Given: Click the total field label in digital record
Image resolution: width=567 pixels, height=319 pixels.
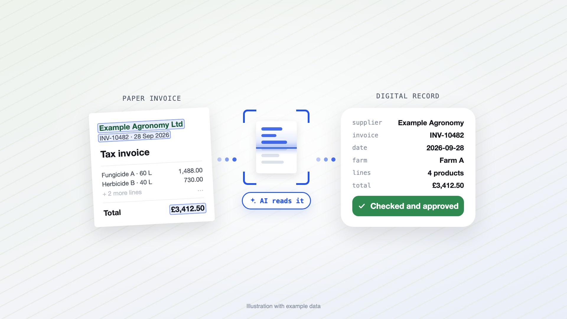Looking at the screenshot, I should (x=361, y=185).
